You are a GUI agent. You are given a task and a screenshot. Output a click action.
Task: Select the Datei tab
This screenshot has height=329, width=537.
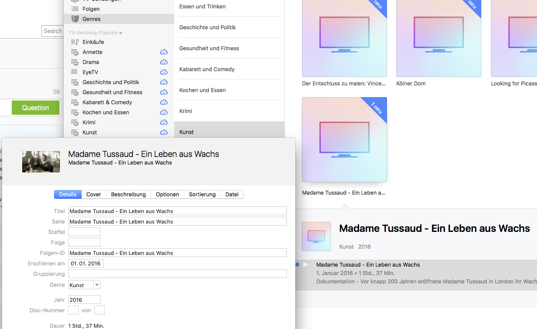232,194
